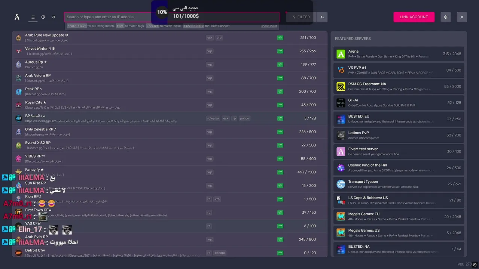Select Arab Velora RP server icon
This screenshot has height=269, width=479.
pyautogui.click(x=19, y=78)
